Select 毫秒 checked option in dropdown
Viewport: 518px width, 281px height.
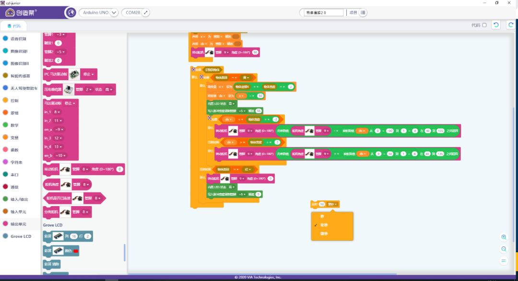(x=324, y=225)
